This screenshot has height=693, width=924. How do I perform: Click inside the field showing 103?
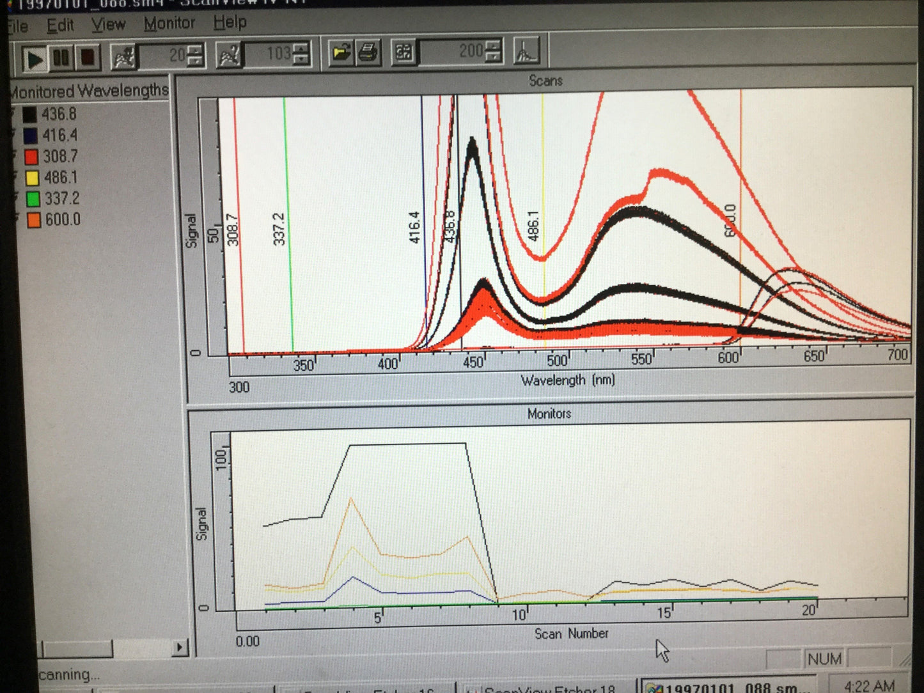[269, 54]
